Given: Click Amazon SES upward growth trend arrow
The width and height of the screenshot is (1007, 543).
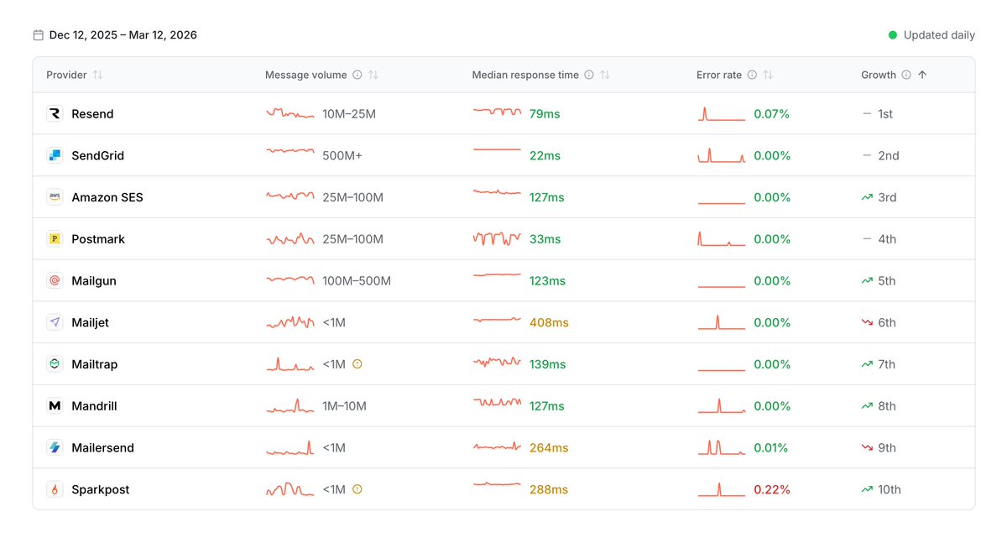Looking at the screenshot, I should (x=867, y=197).
